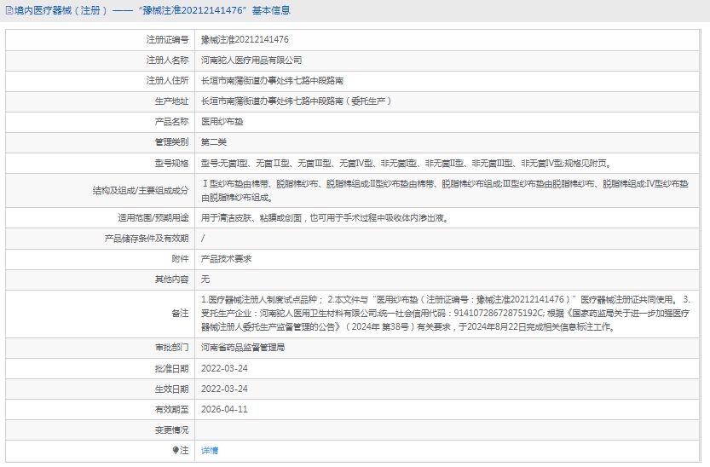Screen dimensions: 710x467
Task: Open the 详情 link in the bottom row
Action: [x=209, y=450]
